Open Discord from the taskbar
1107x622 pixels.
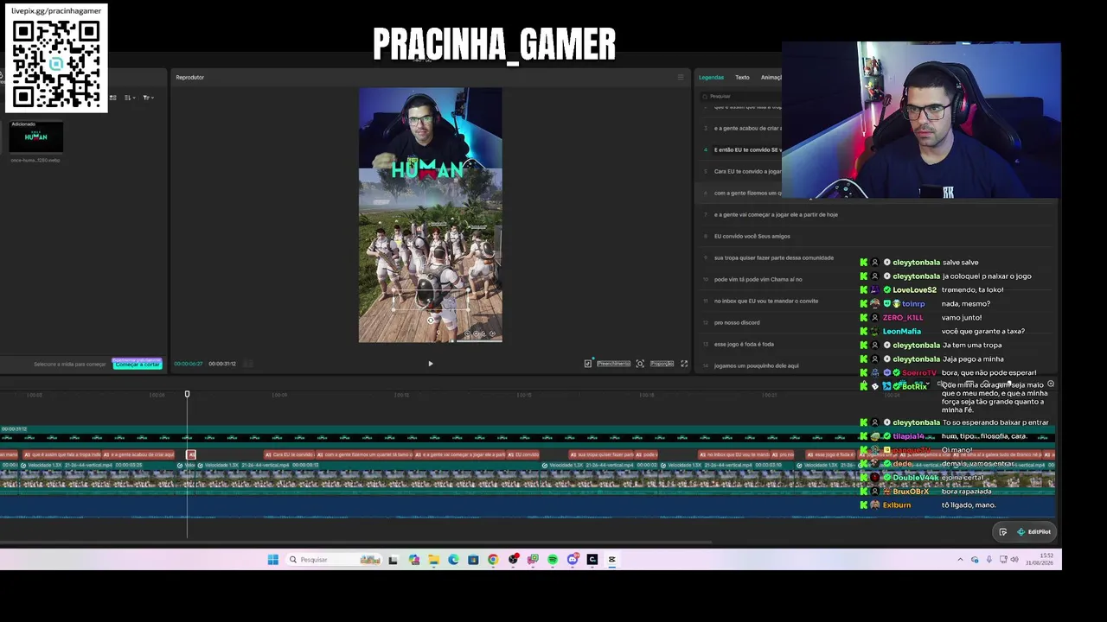click(573, 560)
